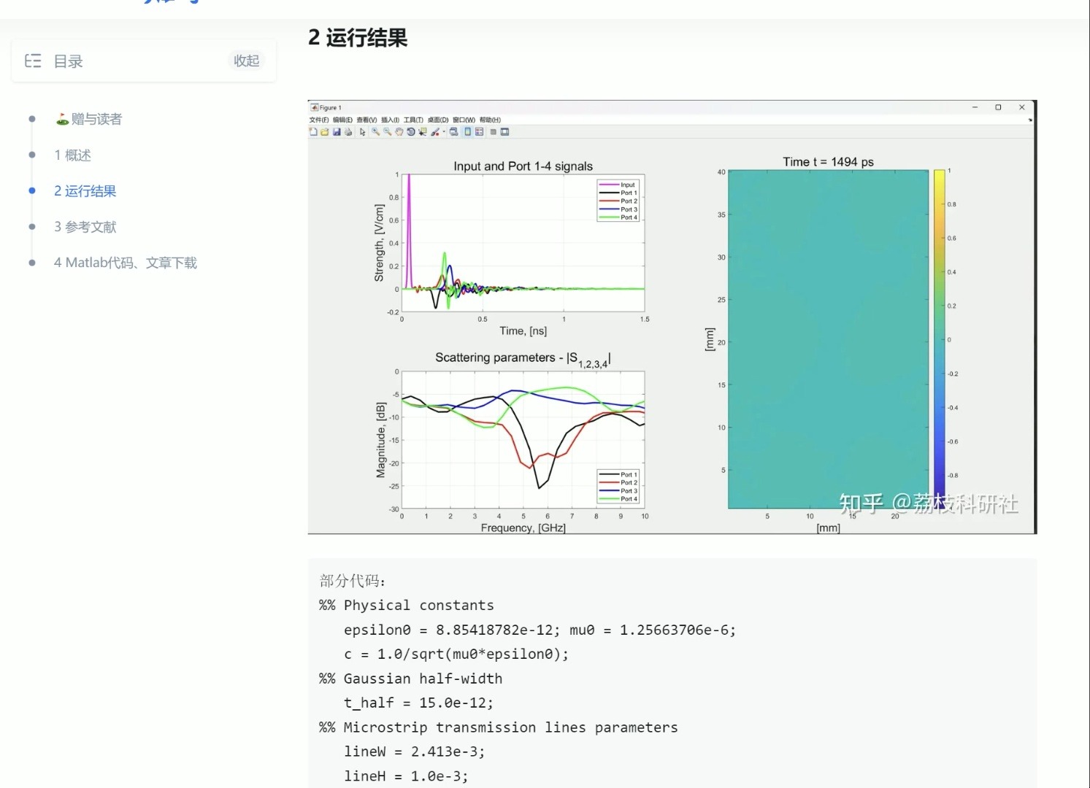Click Save floppy icon in Figure toolbar
This screenshot has height=788, width=1090.
point(337,132)
